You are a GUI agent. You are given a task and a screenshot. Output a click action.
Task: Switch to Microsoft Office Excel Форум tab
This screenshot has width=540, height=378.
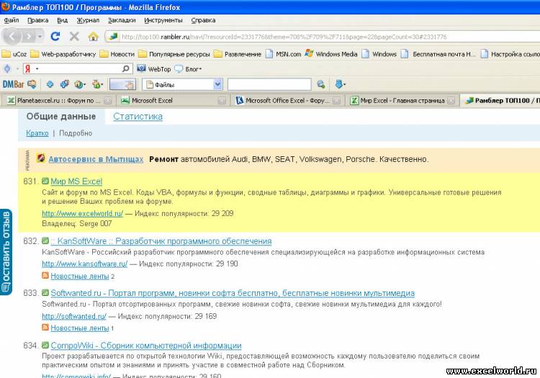point(287,101)
